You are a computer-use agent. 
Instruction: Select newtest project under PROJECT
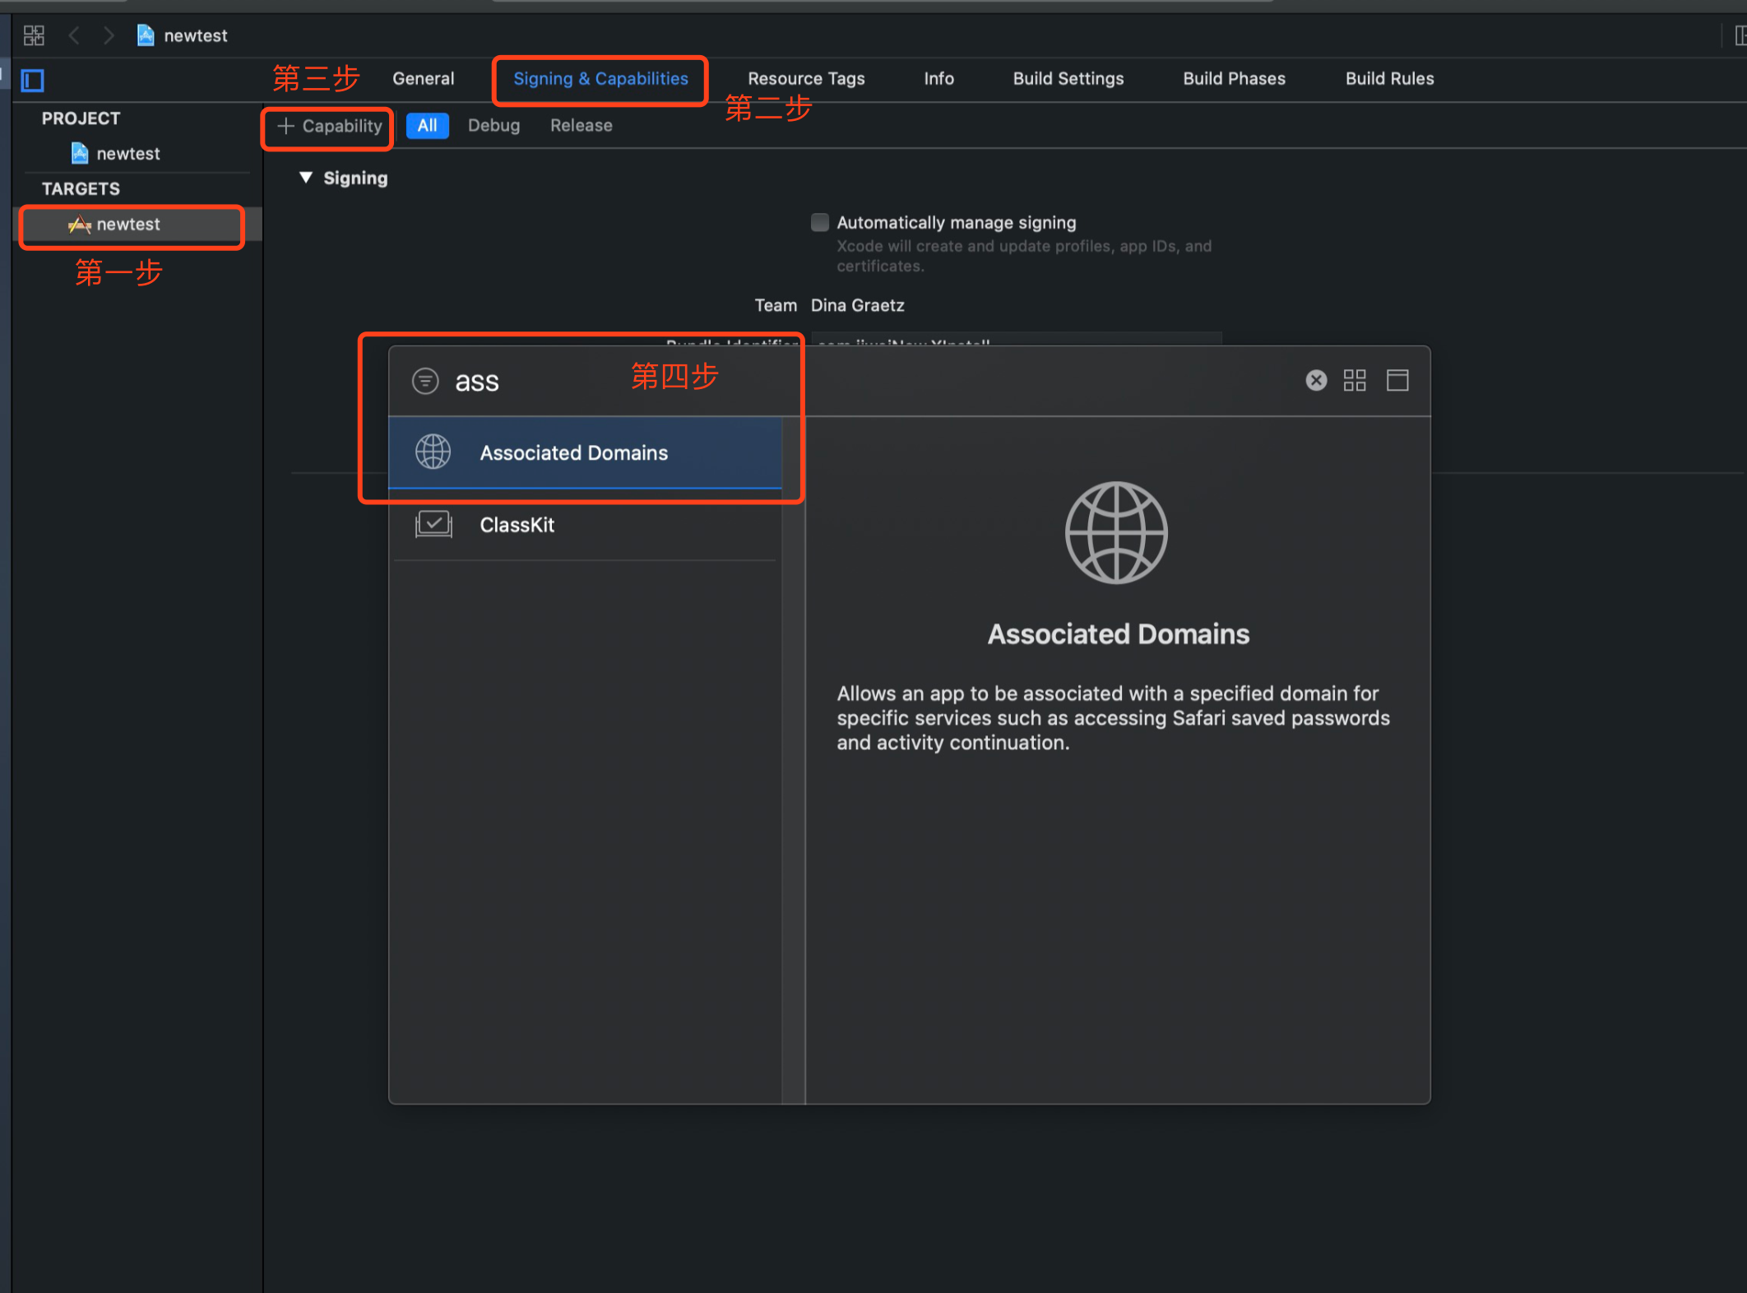click(x=127, y=154)
